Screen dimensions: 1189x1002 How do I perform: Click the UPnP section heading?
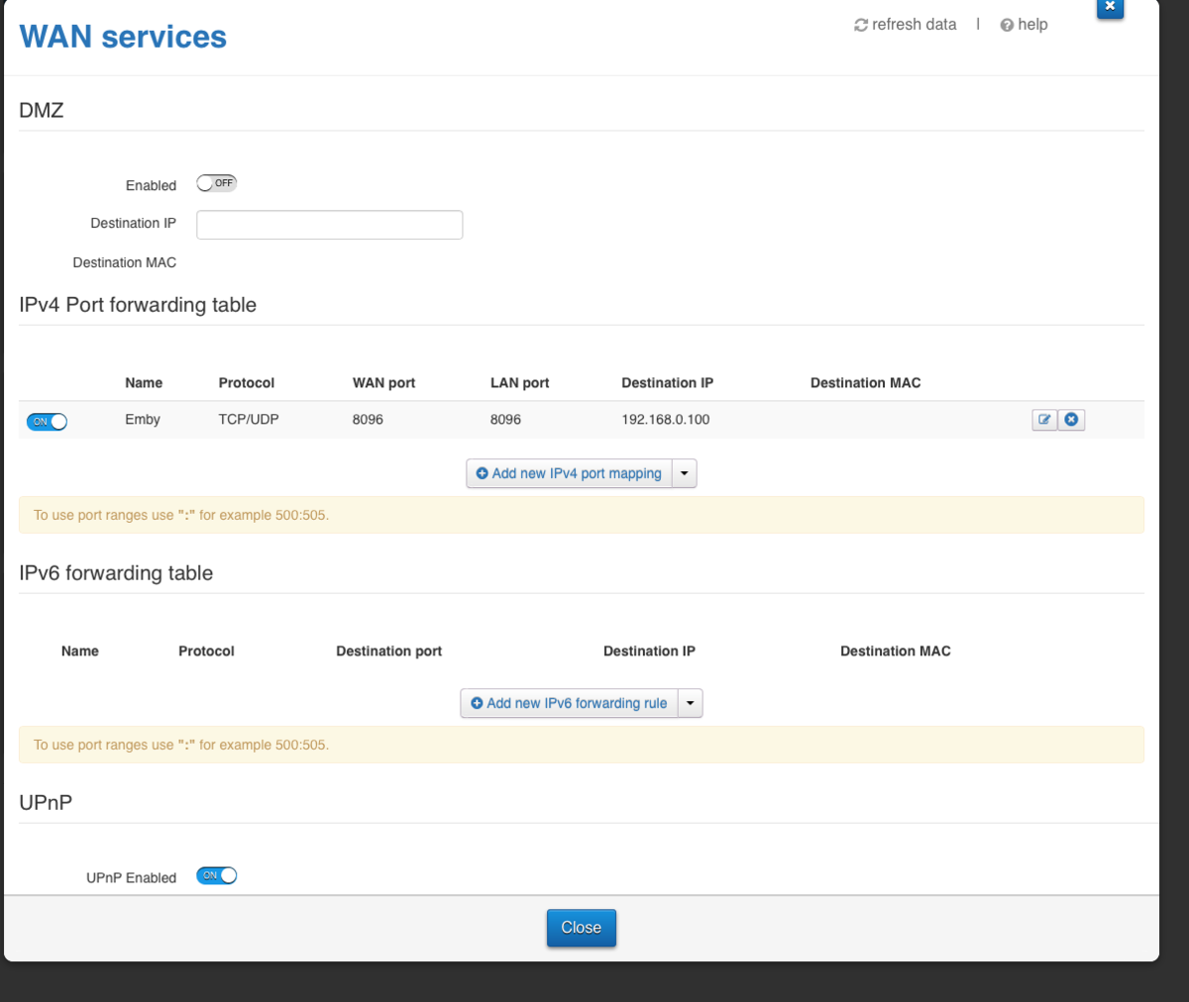(x=46, y=803)
